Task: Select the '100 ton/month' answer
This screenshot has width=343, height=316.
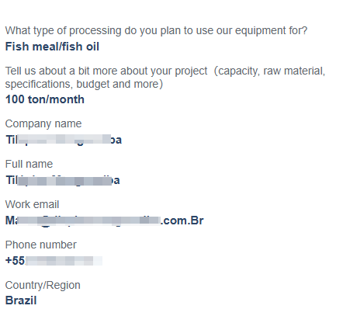Action: click(x=45, y=99)
